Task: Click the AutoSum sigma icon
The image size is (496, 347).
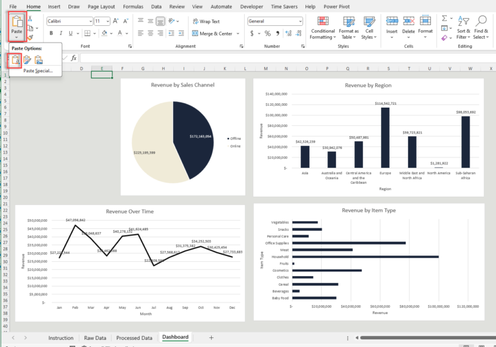Action: click(444, 18)
